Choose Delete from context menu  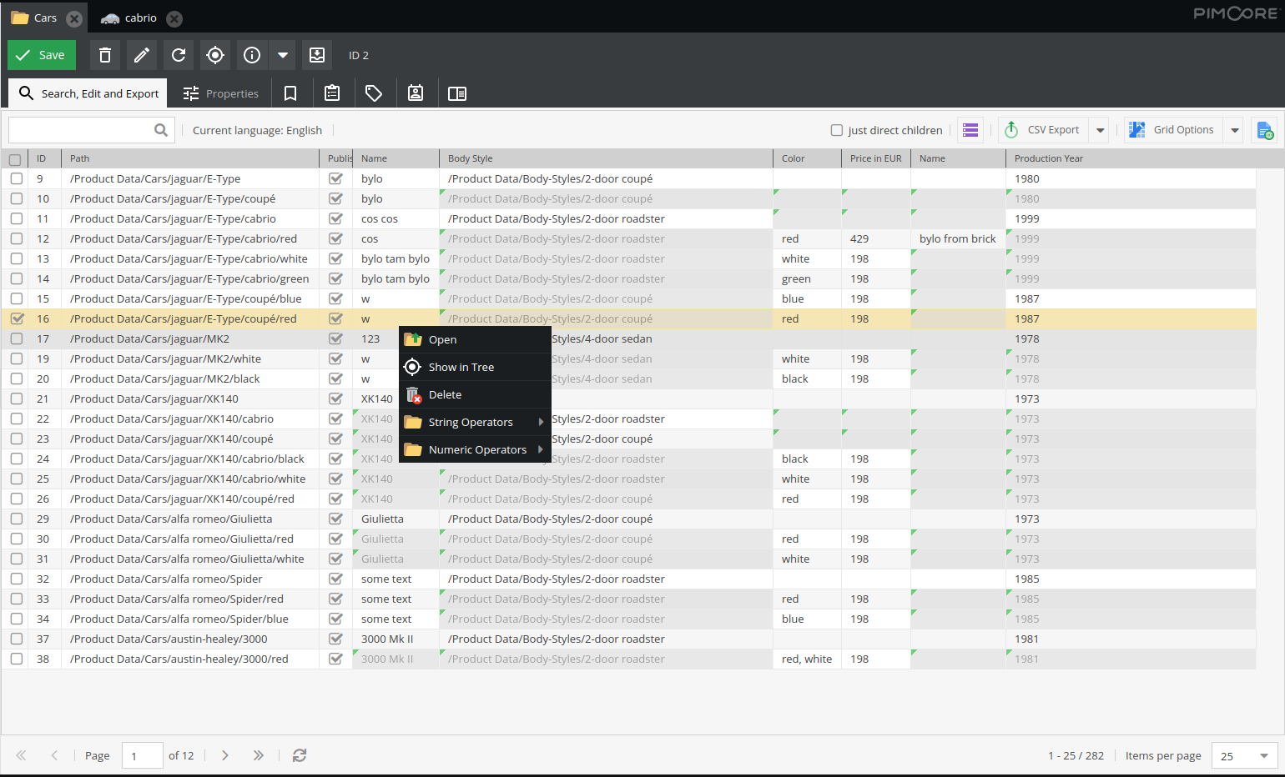[x=476, y=394]
